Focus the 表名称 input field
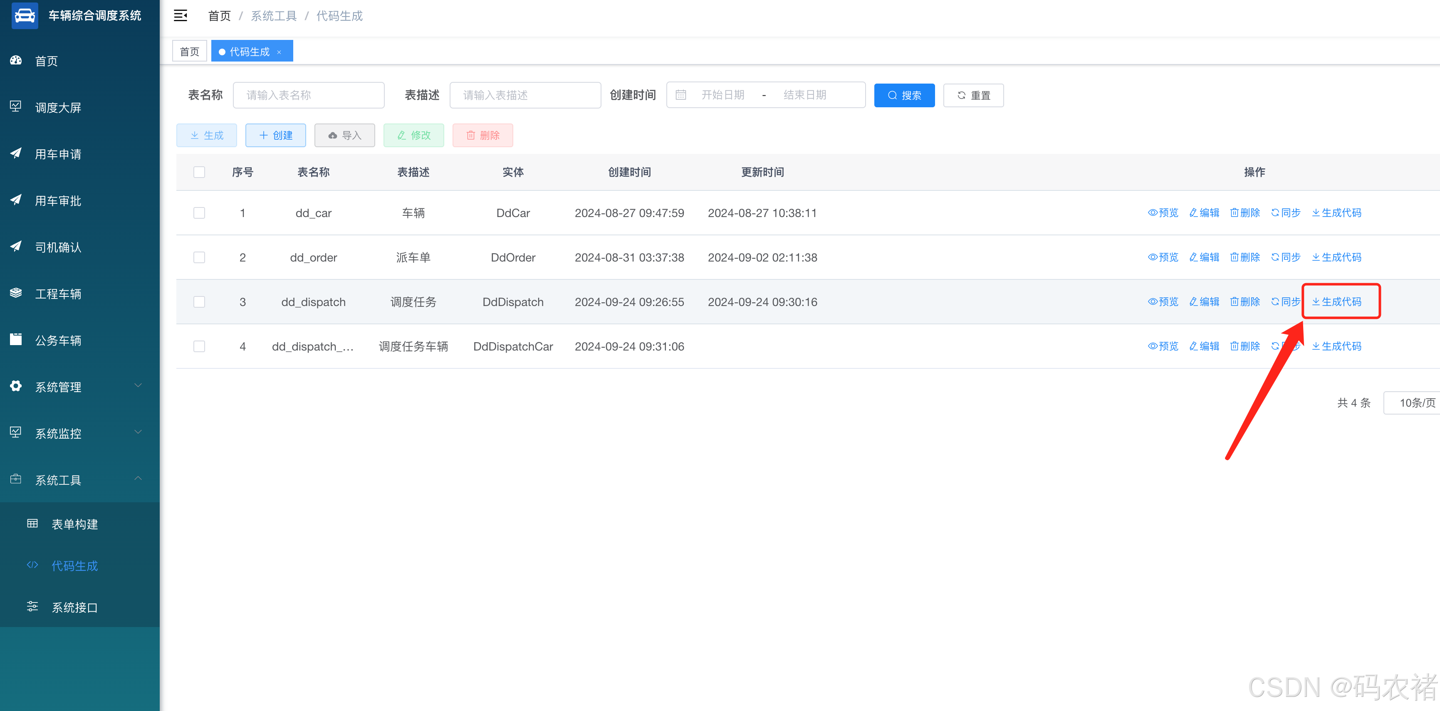 pyautogui.click(x=309, y=95)
